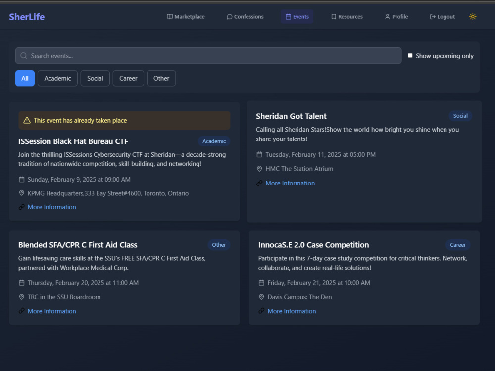Click location pin beside HMC The Station Atrium
Viewport: 495px width, 371px height.
click(259, 169)
